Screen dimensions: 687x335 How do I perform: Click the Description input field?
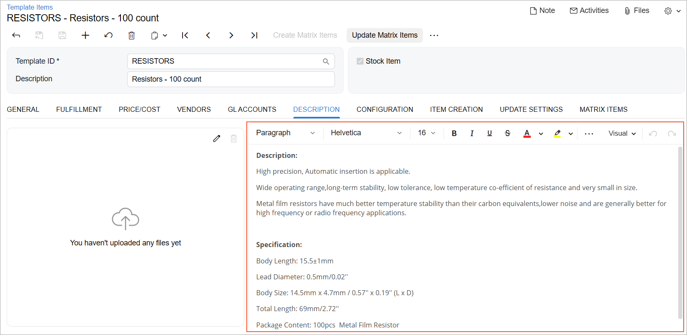point(230,79)
